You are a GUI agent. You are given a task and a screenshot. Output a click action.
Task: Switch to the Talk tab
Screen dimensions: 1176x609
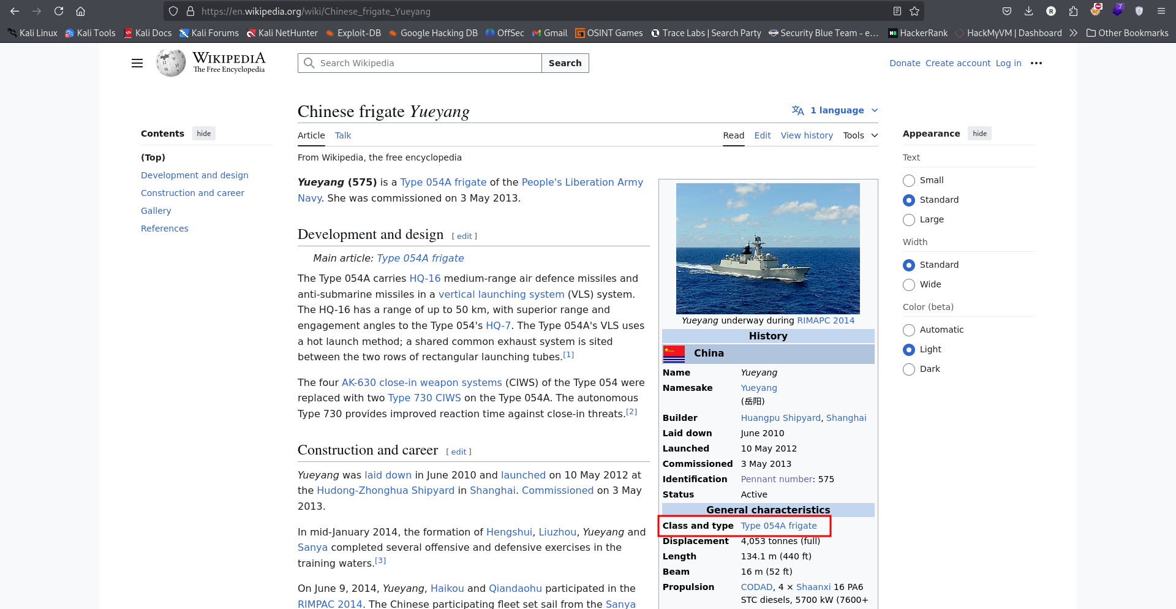pyautogui.click(x=343, y=135)
